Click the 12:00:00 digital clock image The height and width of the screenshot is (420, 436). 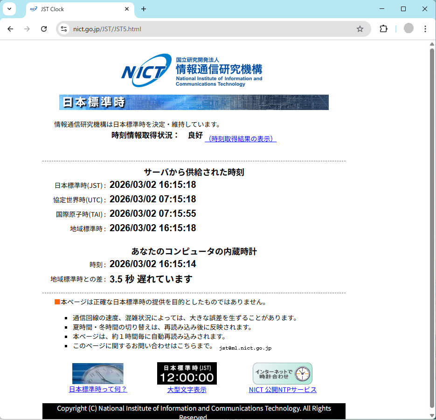187,373
